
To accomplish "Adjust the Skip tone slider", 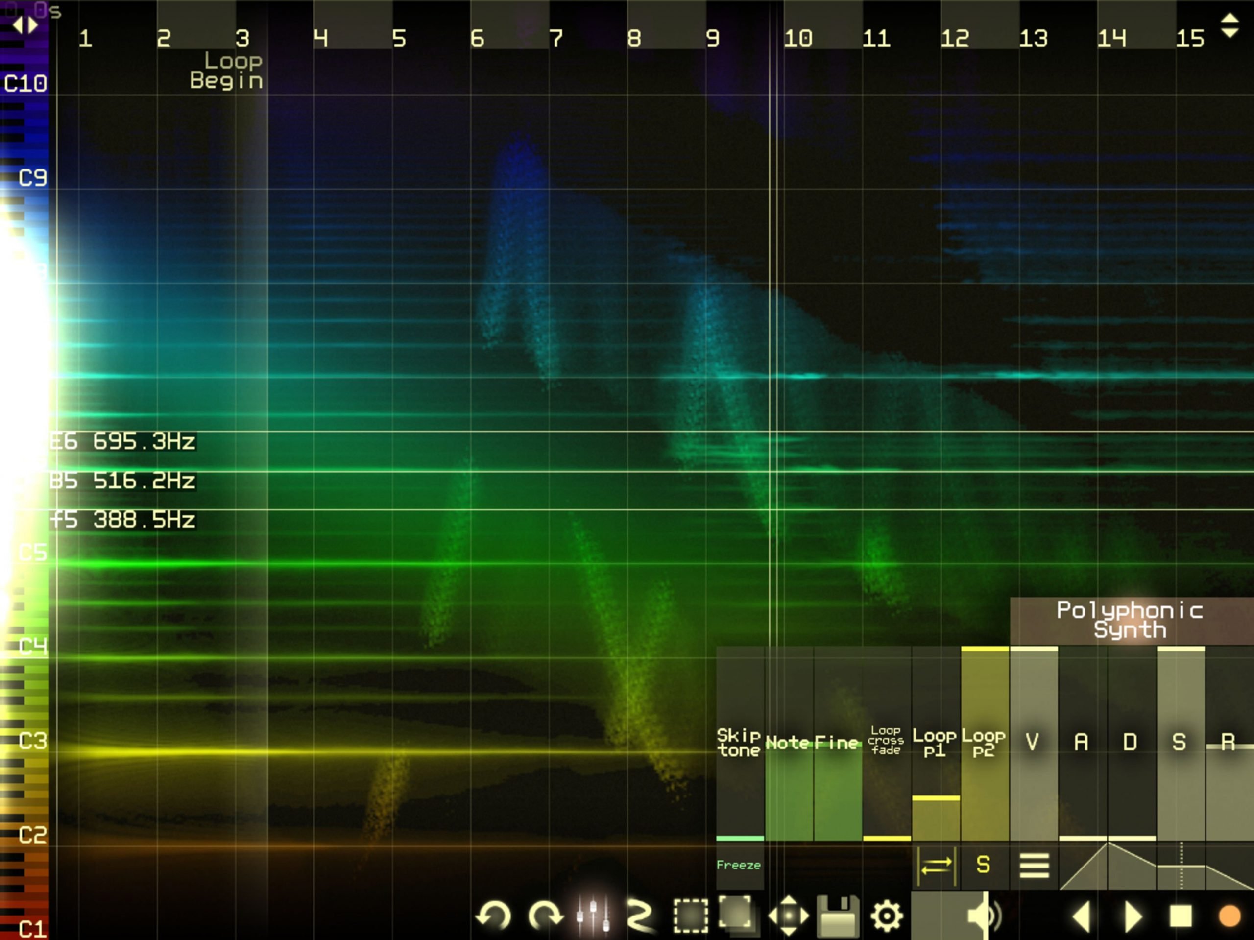I will pos(740,743).
